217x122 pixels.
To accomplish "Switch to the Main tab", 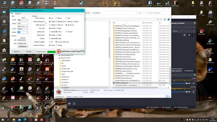I will (12, 14).
